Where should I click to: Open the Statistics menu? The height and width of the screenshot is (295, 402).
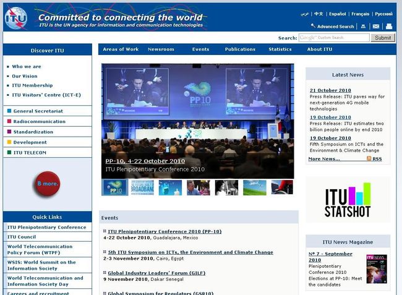[x=280, y=49]
